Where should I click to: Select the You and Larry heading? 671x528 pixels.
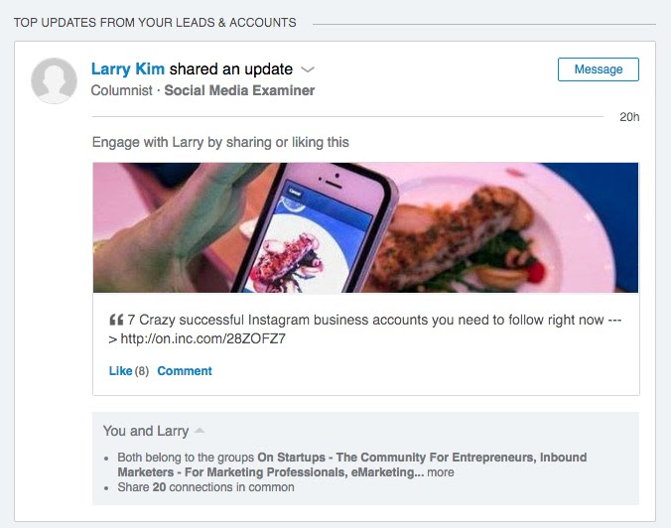(x=146, y=431)
